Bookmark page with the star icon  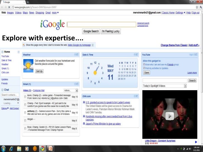(197, 7)
